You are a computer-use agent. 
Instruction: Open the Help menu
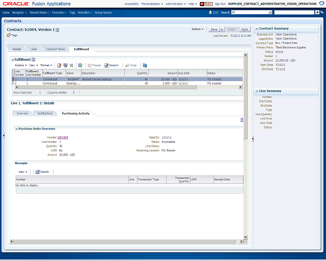tap(193, 4)
